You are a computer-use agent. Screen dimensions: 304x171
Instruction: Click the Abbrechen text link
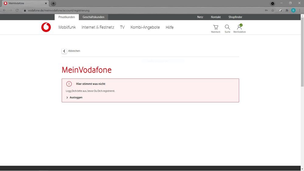[x=74, y=51]
